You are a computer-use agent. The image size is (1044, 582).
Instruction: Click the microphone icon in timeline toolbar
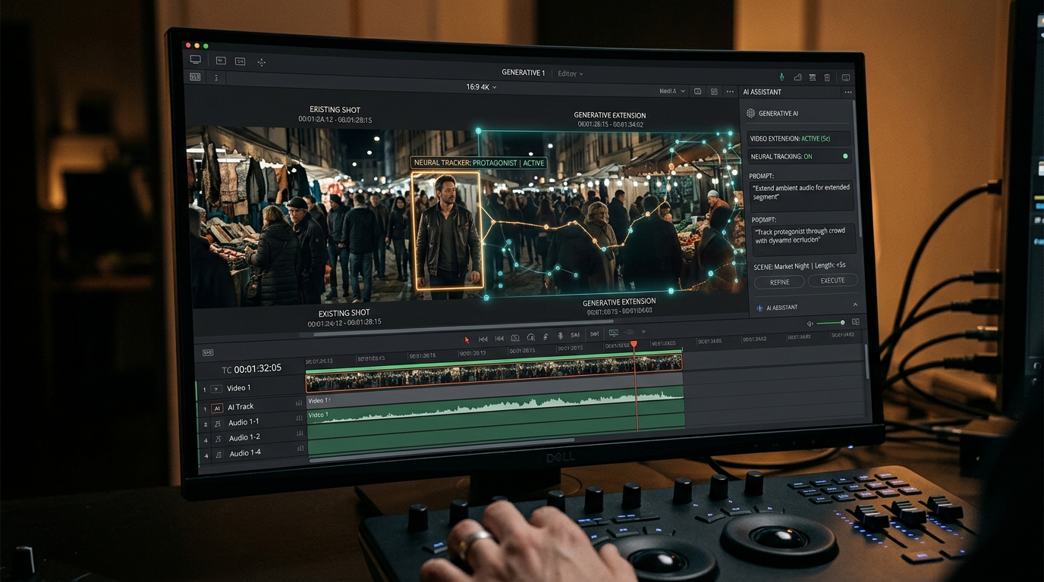560,336
